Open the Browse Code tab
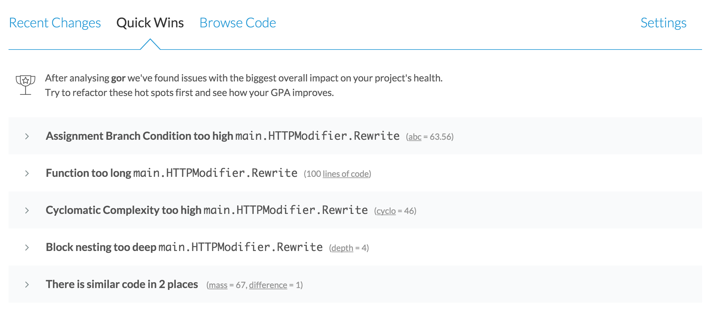 coord(238,23)
